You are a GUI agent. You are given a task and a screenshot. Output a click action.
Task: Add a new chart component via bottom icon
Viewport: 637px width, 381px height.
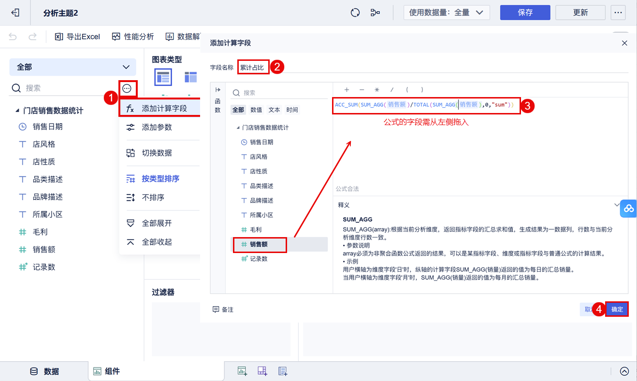242,371
